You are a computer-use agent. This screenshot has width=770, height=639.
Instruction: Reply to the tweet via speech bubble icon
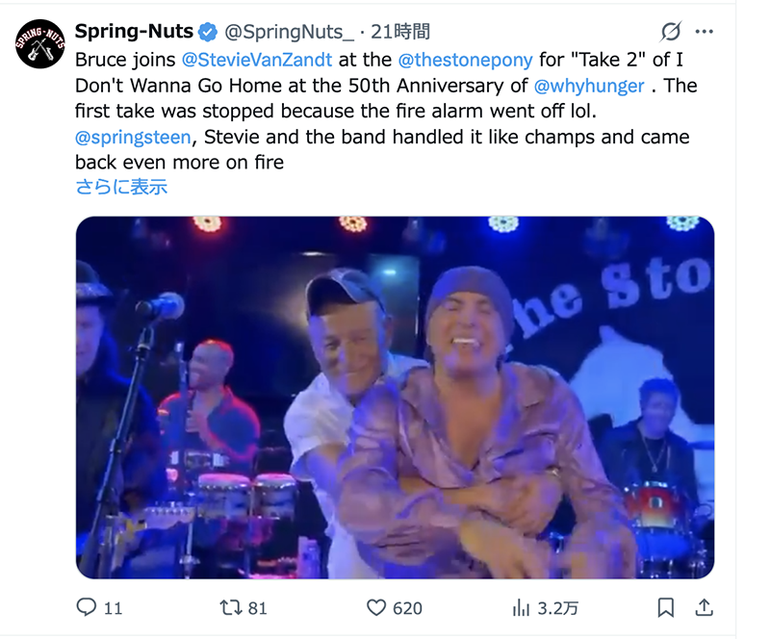pos(87,607)
